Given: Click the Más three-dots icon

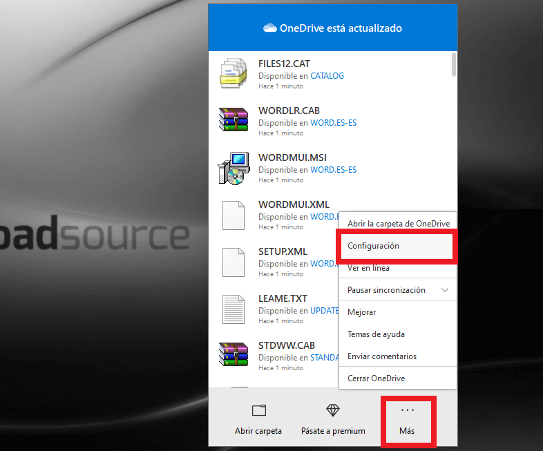Looking at the screenshot, I should click(408, 410).
